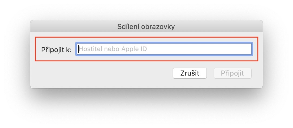Click the white button left of Připojit

pyautogui.click(x=189, y=73)
